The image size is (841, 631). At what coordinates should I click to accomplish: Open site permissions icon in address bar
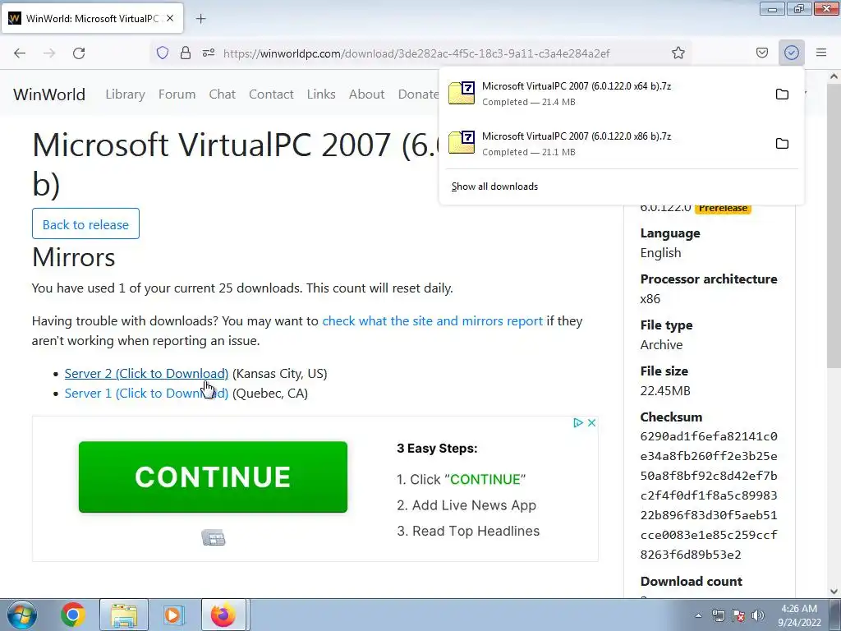209,53
